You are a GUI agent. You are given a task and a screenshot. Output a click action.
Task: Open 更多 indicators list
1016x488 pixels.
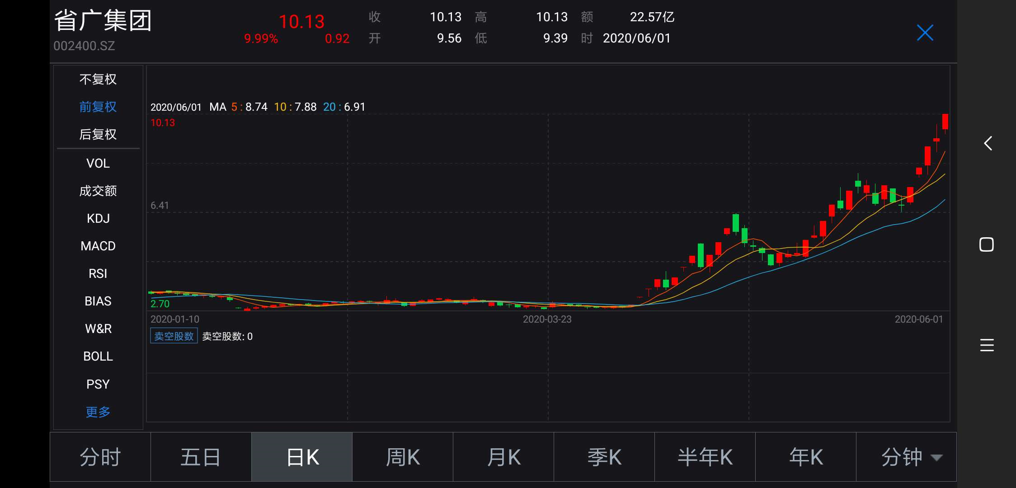(98, 412)
